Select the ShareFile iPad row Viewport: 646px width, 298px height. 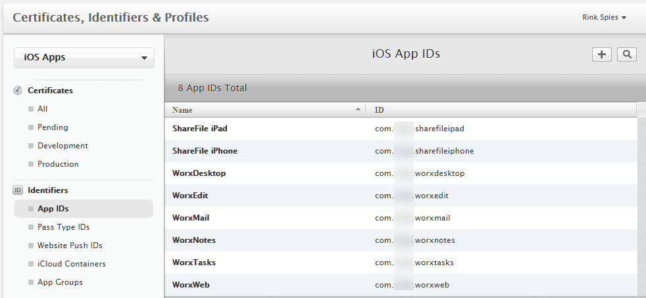click(401, 129)
